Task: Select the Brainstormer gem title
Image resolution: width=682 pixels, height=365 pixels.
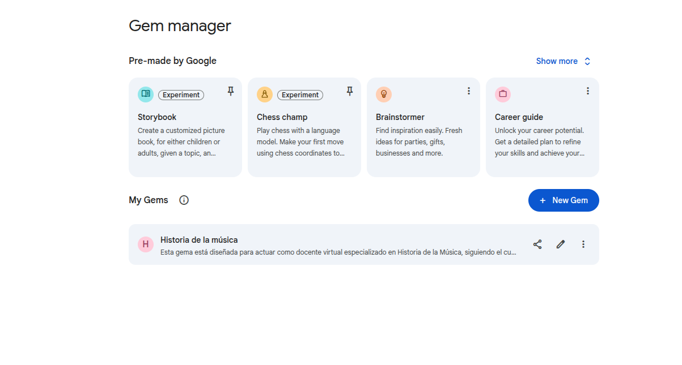Action: pyautogui.click(x=400, y=117)
